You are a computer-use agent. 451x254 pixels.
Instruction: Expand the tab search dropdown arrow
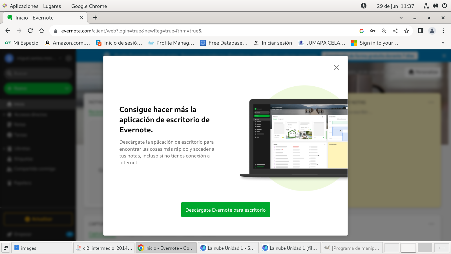pos(401,18)
